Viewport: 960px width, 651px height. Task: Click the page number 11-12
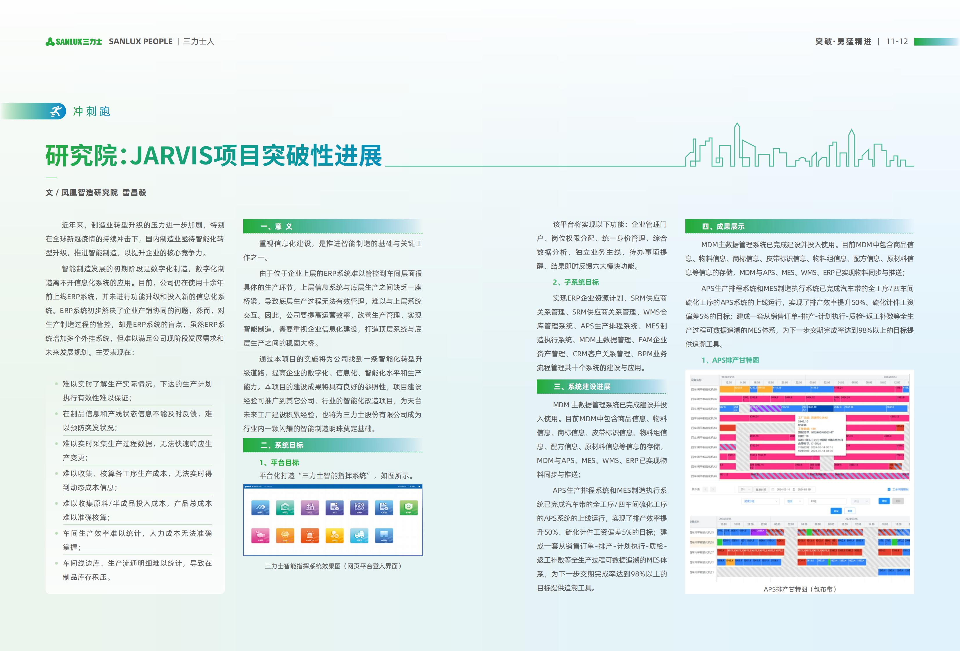(x=897, y=41)
